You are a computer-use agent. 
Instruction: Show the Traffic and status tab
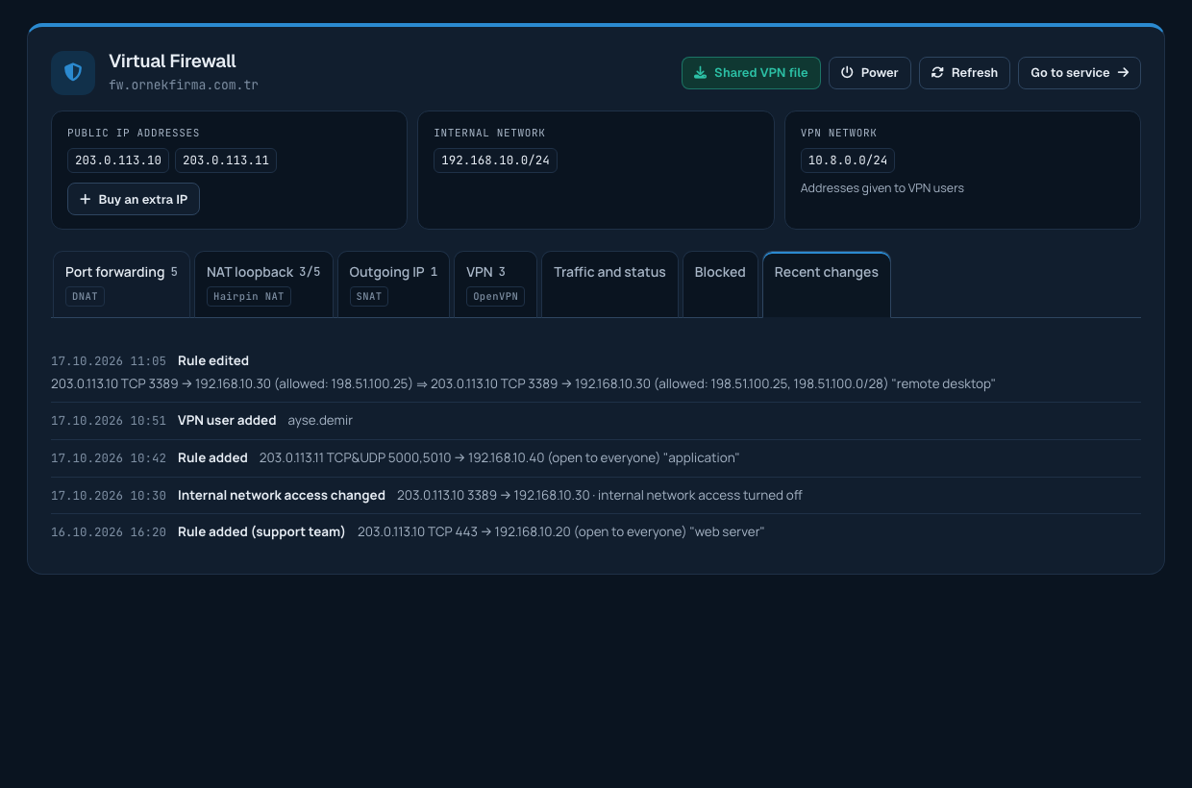click(x=609, y=284)
